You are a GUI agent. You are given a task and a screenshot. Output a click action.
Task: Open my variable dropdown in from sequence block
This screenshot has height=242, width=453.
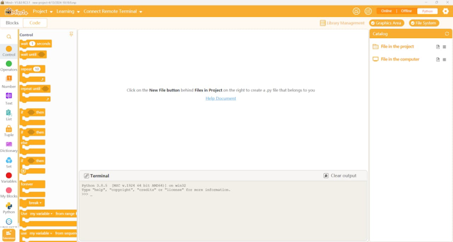click(41, 233)
